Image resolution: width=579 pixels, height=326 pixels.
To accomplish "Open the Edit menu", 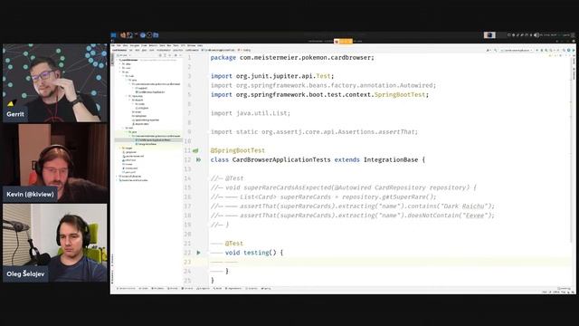I will [119, 45].
